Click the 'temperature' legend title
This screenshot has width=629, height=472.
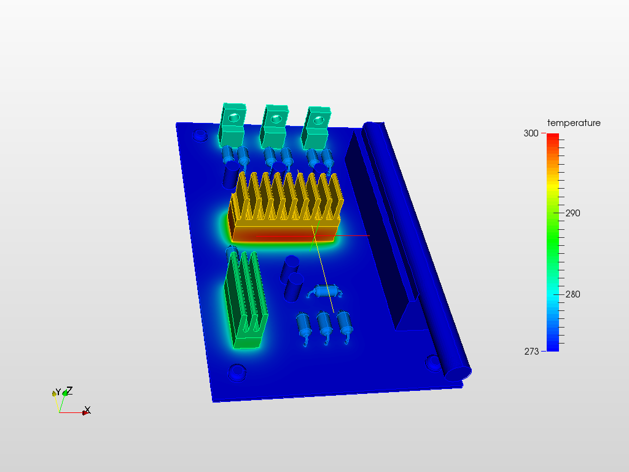tap(574, 123)
